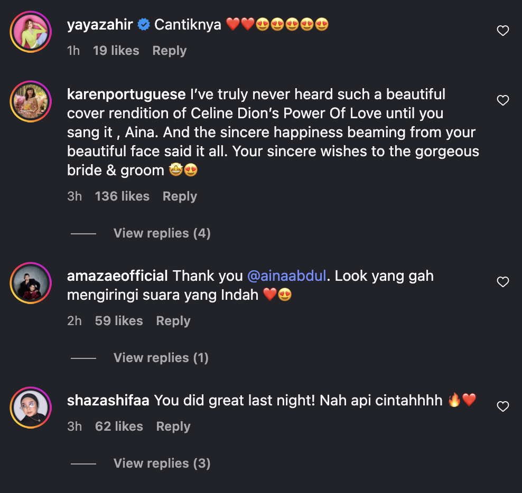The width and height of the screenshot is (522, 493).
Task: Expand the 4 replies under karenportuguese
Action: pyautogui.click(x=162, y=233)
